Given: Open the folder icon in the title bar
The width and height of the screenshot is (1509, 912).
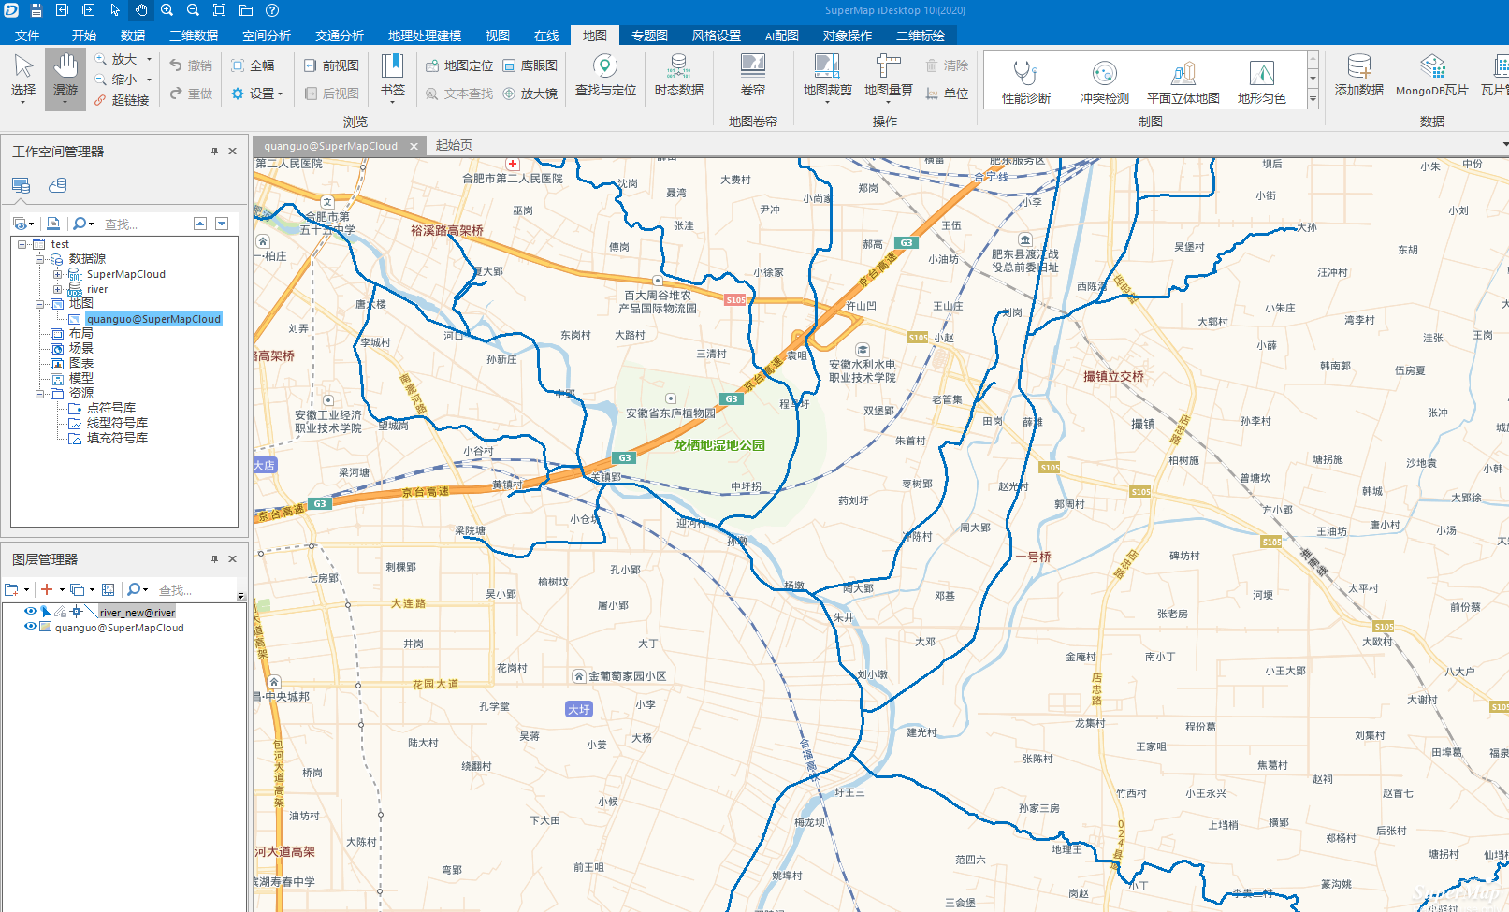Looking at the screenshot, I should pyautogui.click(x=246, y=10).
